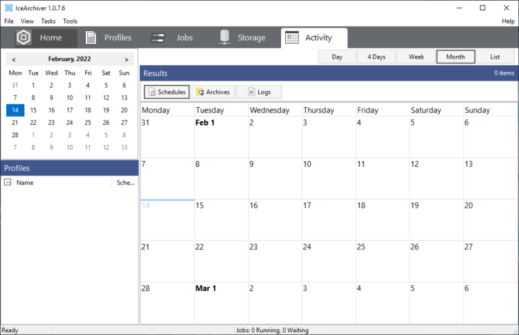The height and width of the screenshot is (335, 519).
Task: Open the Tools menu
Action: coord(70,21)
